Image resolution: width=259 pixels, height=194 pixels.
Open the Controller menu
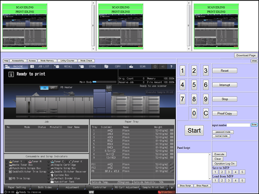(x=100, y=187)
